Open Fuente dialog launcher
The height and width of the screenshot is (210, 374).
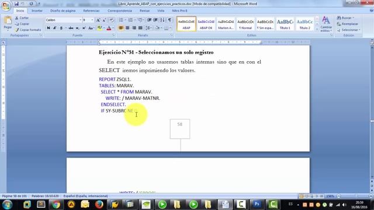[x=113, y=35]
